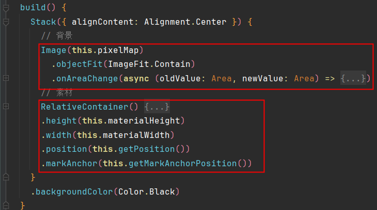Screen dimensions: 377x210
Task: Click pixelMap in Image call
Action: tap(119, 50)
